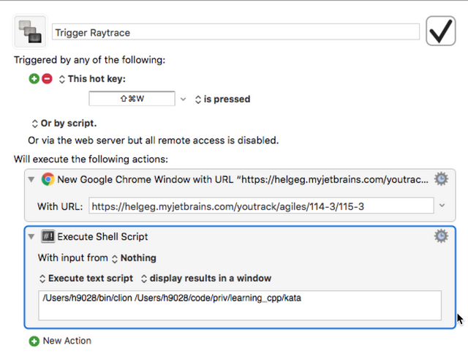Change 'display results in a window' option
This screenshot has height=354, width=468.
click(x=206, y=278)
